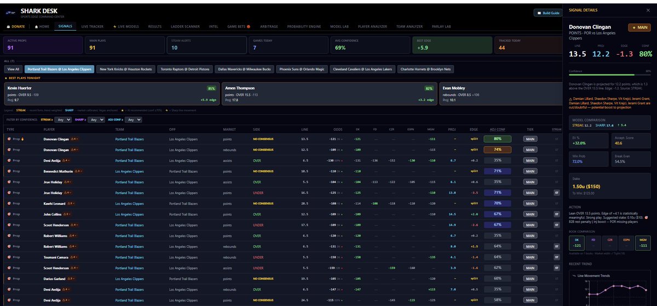Open the Kevin Huerter best play card
Screen dimensions: 657x306
click(112, 94)
